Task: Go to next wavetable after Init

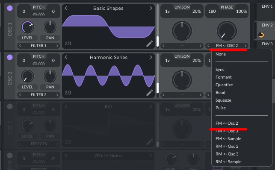Action: click(x=151, y=106)
